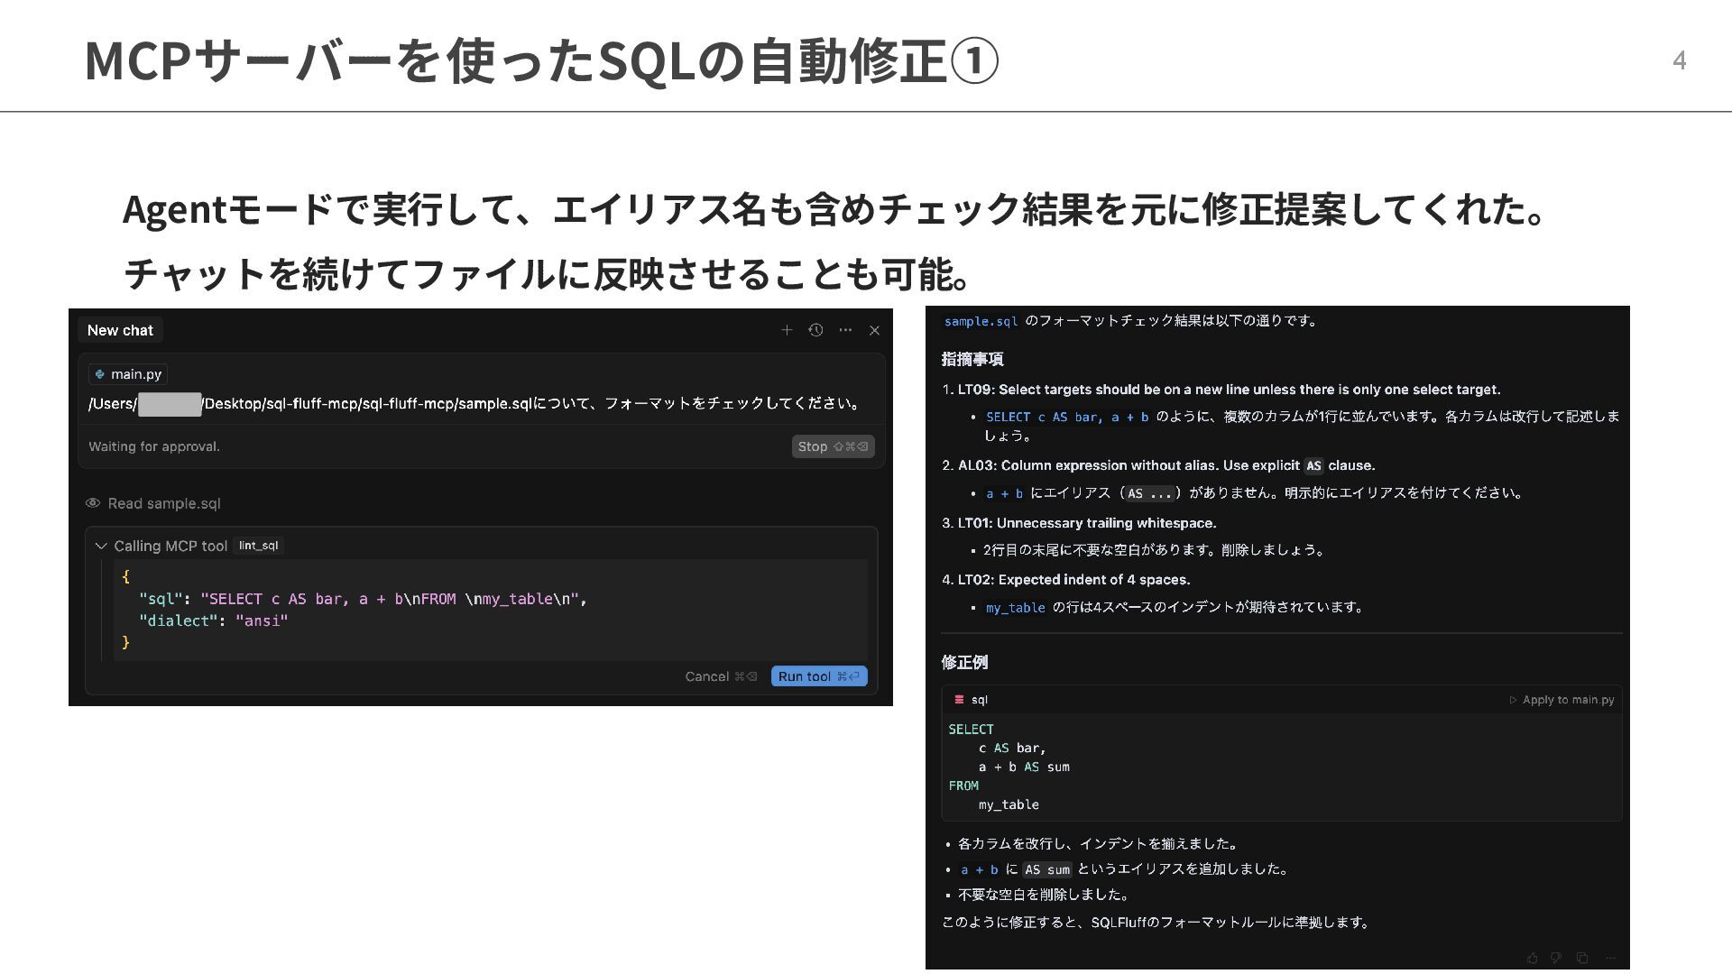Viewport: 1732px width, 974px height.
Task: Close the chat panel with X
Action: [x=874, y=330]
